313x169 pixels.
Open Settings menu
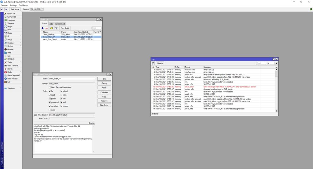pos(13,5)
